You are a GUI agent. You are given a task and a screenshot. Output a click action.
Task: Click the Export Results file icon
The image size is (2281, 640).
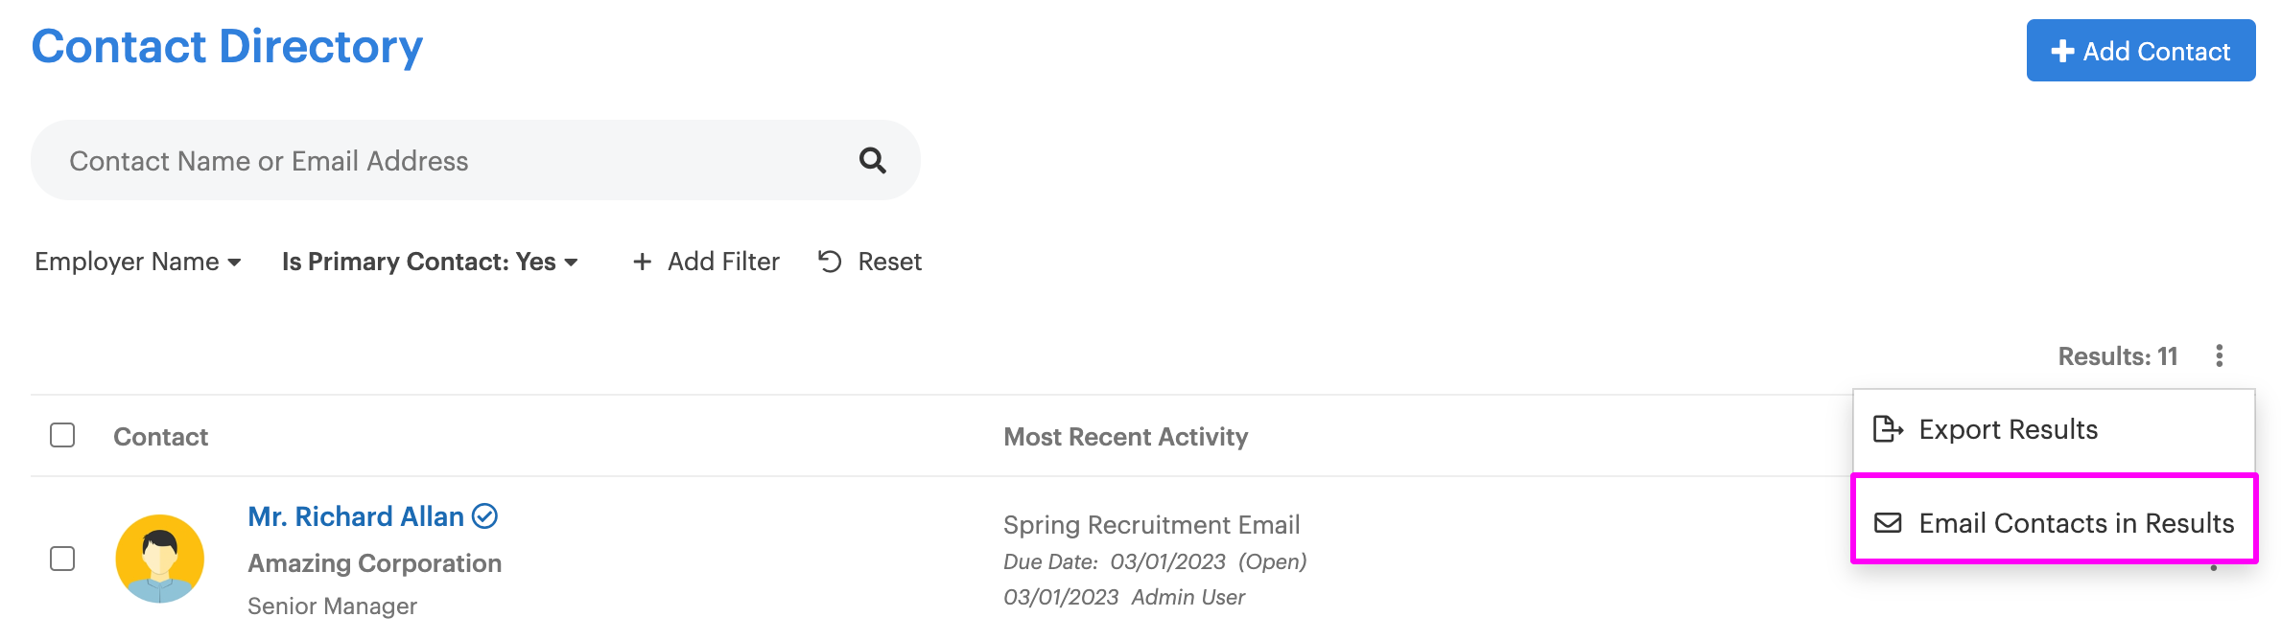click(1888, 429)
